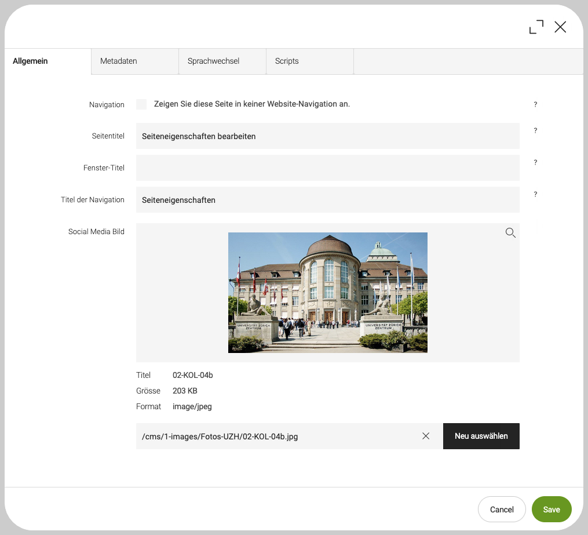Select the Allgemein tab
The width and height of the screenshot is (588, 535).
pos(48,61)
